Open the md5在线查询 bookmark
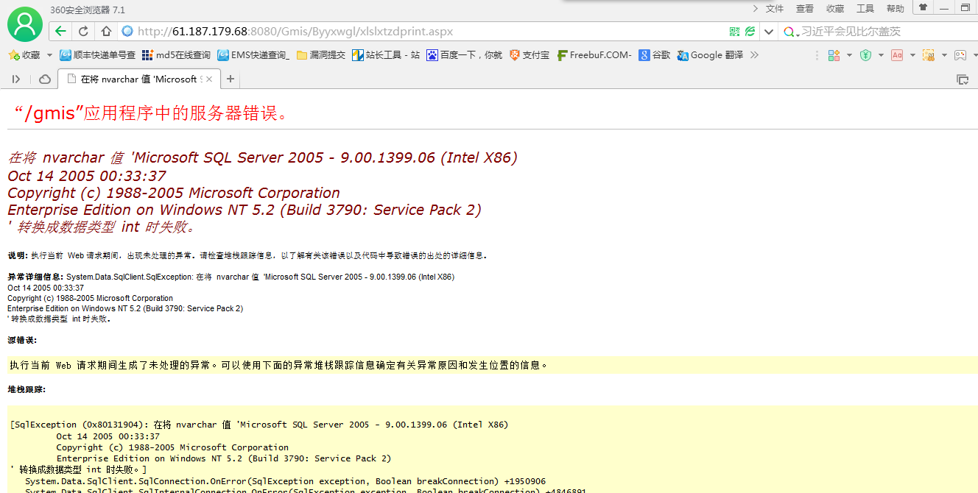This screenshot has width=978, height=493. coord(176,55)
